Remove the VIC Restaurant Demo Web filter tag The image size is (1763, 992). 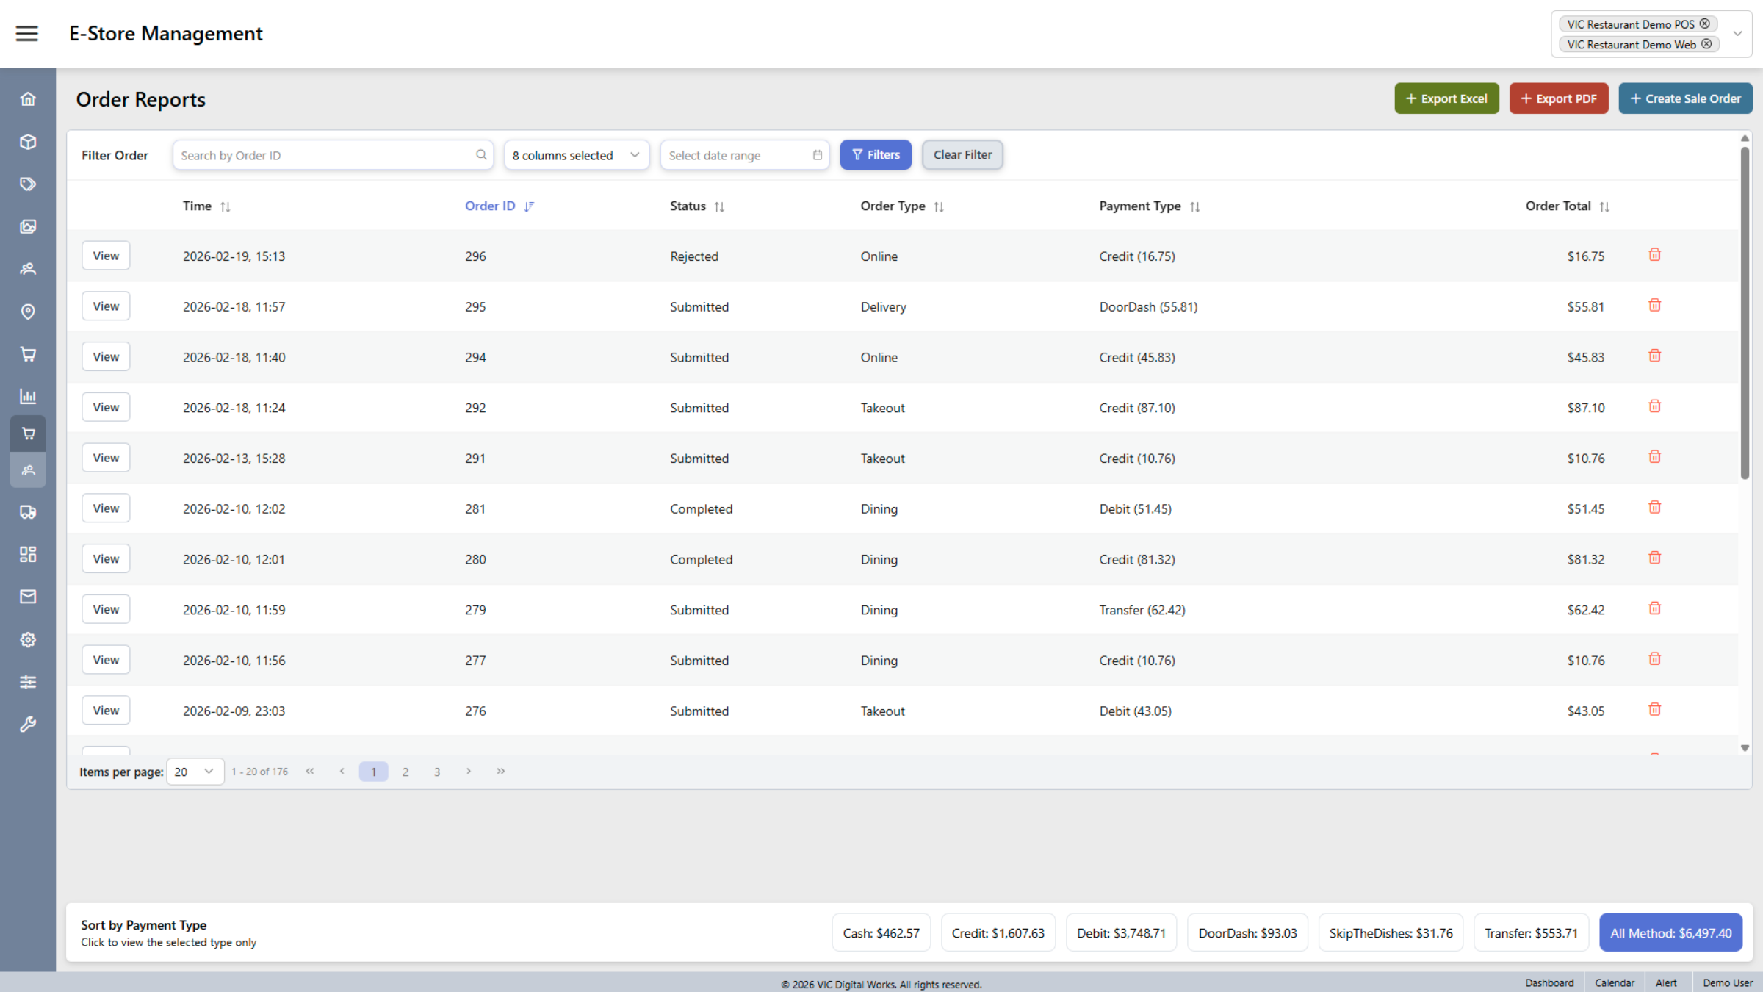pos(1707,44)
